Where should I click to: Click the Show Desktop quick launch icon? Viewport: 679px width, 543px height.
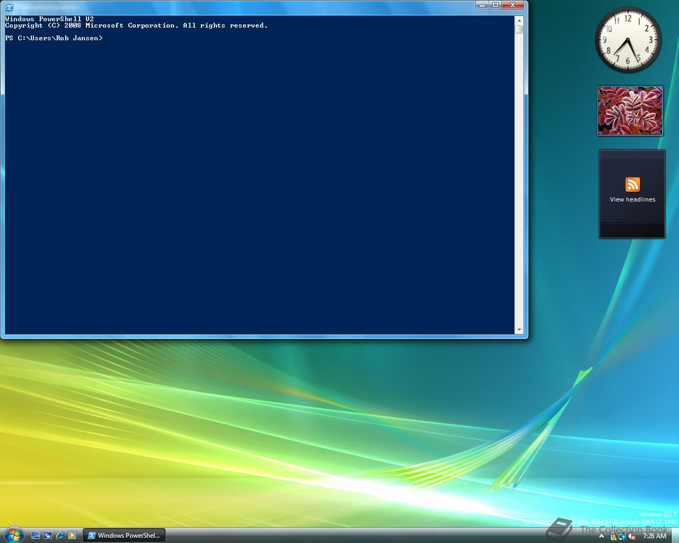click(36, 536)
